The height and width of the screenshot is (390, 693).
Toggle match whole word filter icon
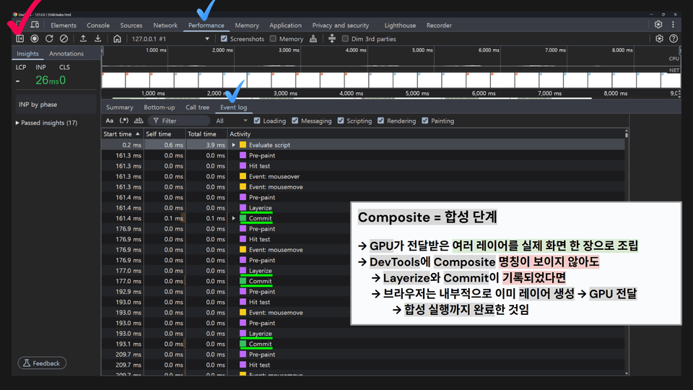(x=139, y=121)
